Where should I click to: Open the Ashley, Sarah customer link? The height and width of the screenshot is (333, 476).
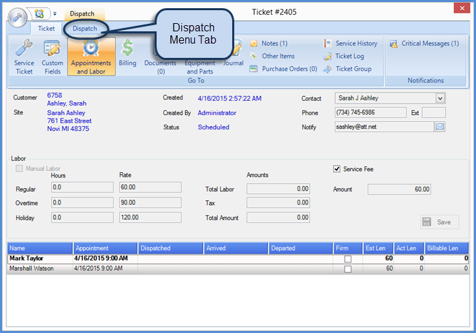pos(67,104)
